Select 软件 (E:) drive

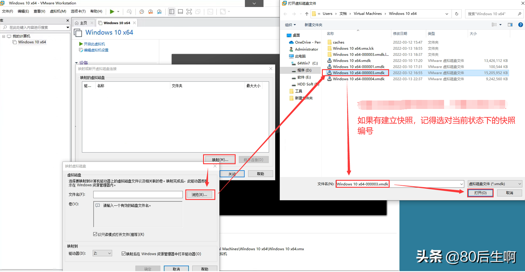coord(301,77)
